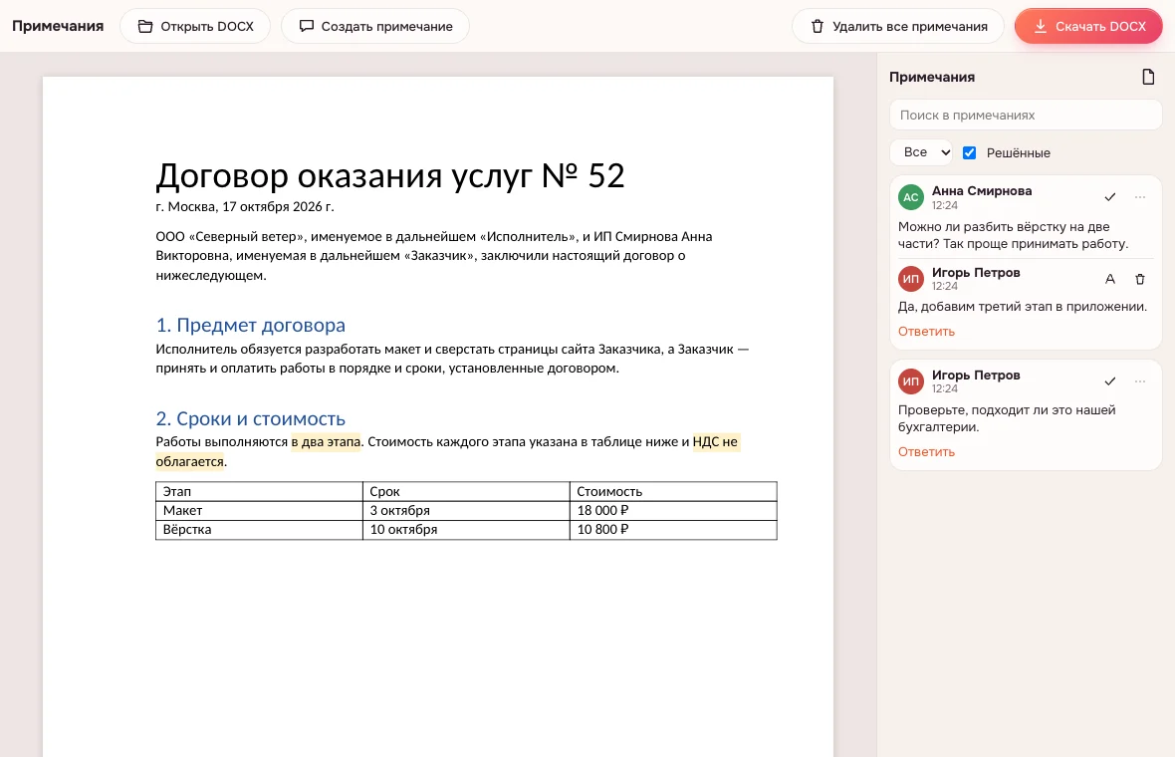
Task: Click the heading «2. Сроки и стоимость»
Action: pos(250,419)
